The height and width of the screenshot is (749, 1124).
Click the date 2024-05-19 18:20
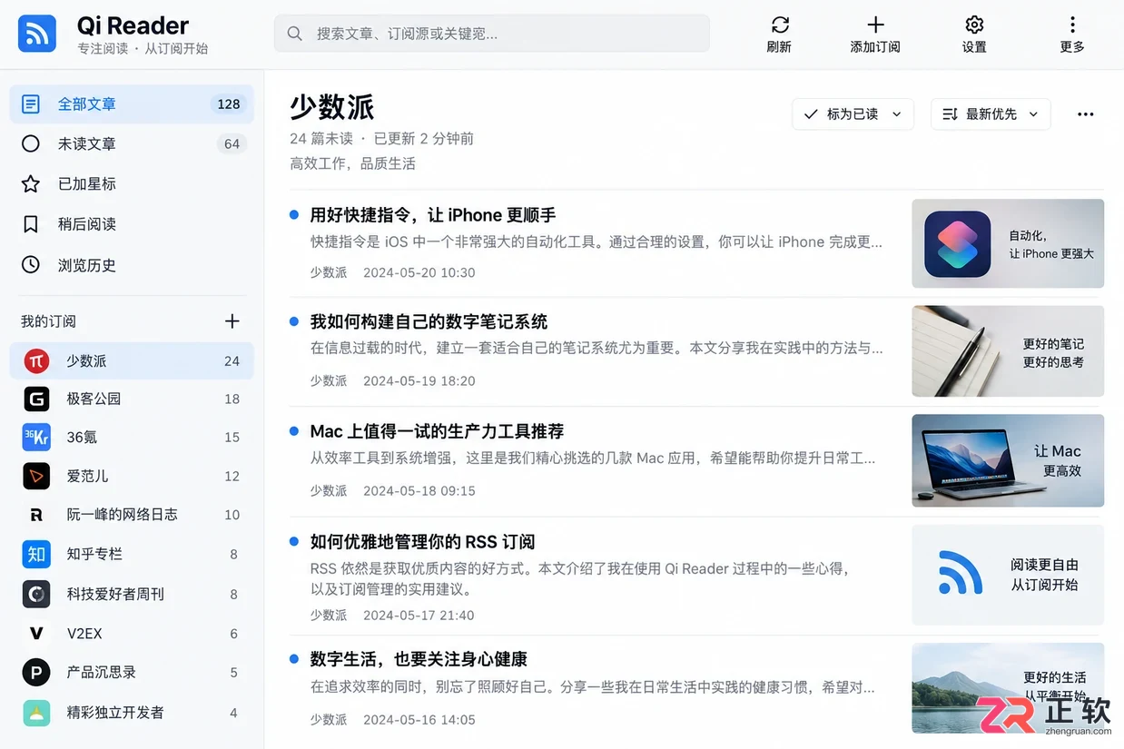coord(419,380)
